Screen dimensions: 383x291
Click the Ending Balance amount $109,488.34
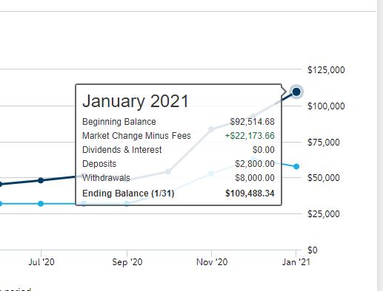pyautogui.click(x=250, y=194)
